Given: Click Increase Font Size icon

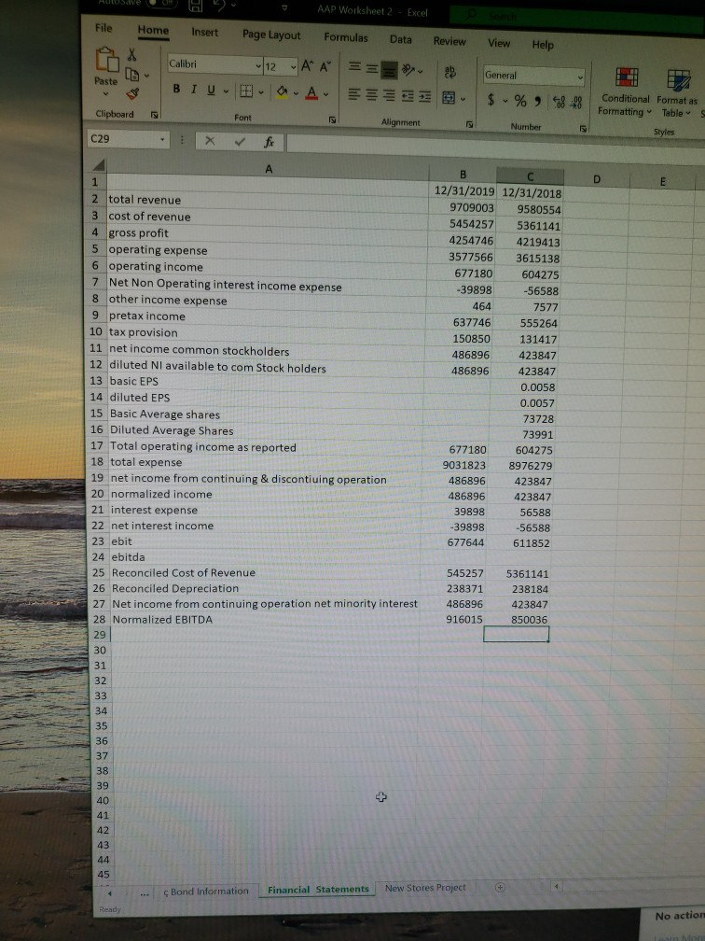Looking at the screenshot, I should [307, 66].
